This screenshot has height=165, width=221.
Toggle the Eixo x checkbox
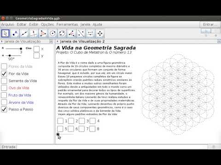36,49
